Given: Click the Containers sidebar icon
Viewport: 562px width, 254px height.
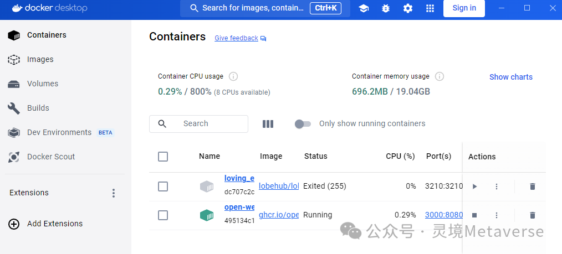Looking at the screenshot, I should coord(14,35).
